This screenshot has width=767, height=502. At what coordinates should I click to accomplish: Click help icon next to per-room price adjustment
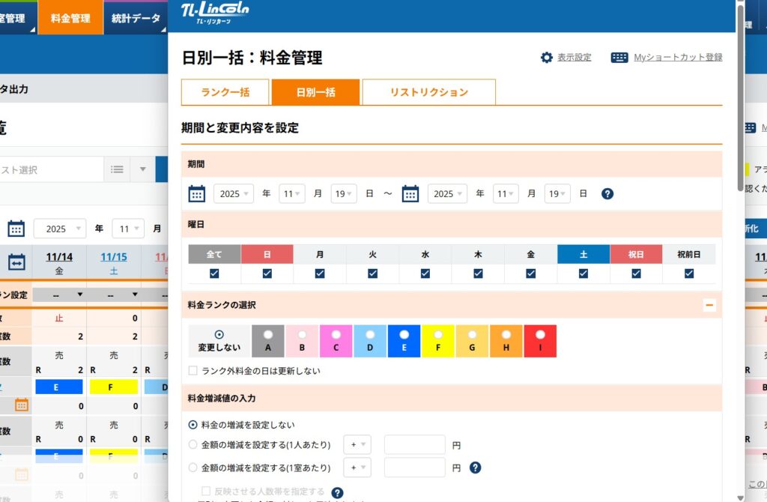coord(475,468)
